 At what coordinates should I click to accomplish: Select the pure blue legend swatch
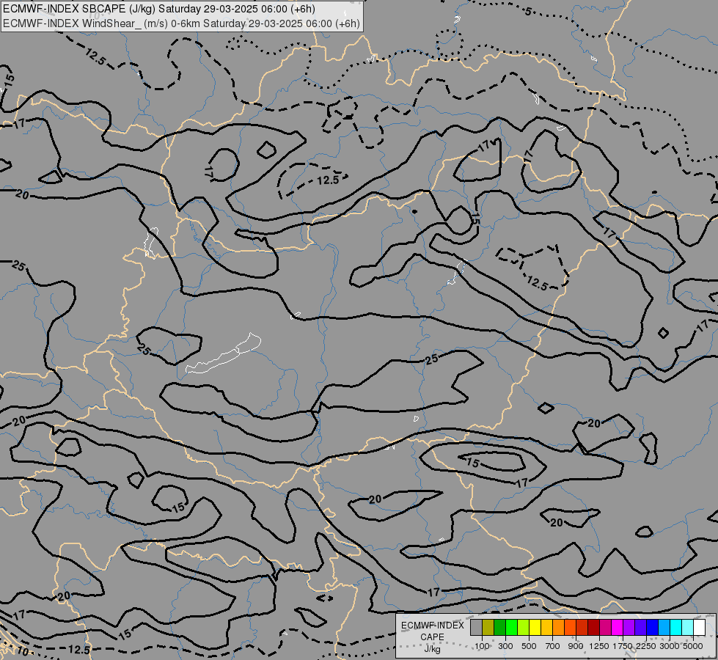(x=652, y=628)
